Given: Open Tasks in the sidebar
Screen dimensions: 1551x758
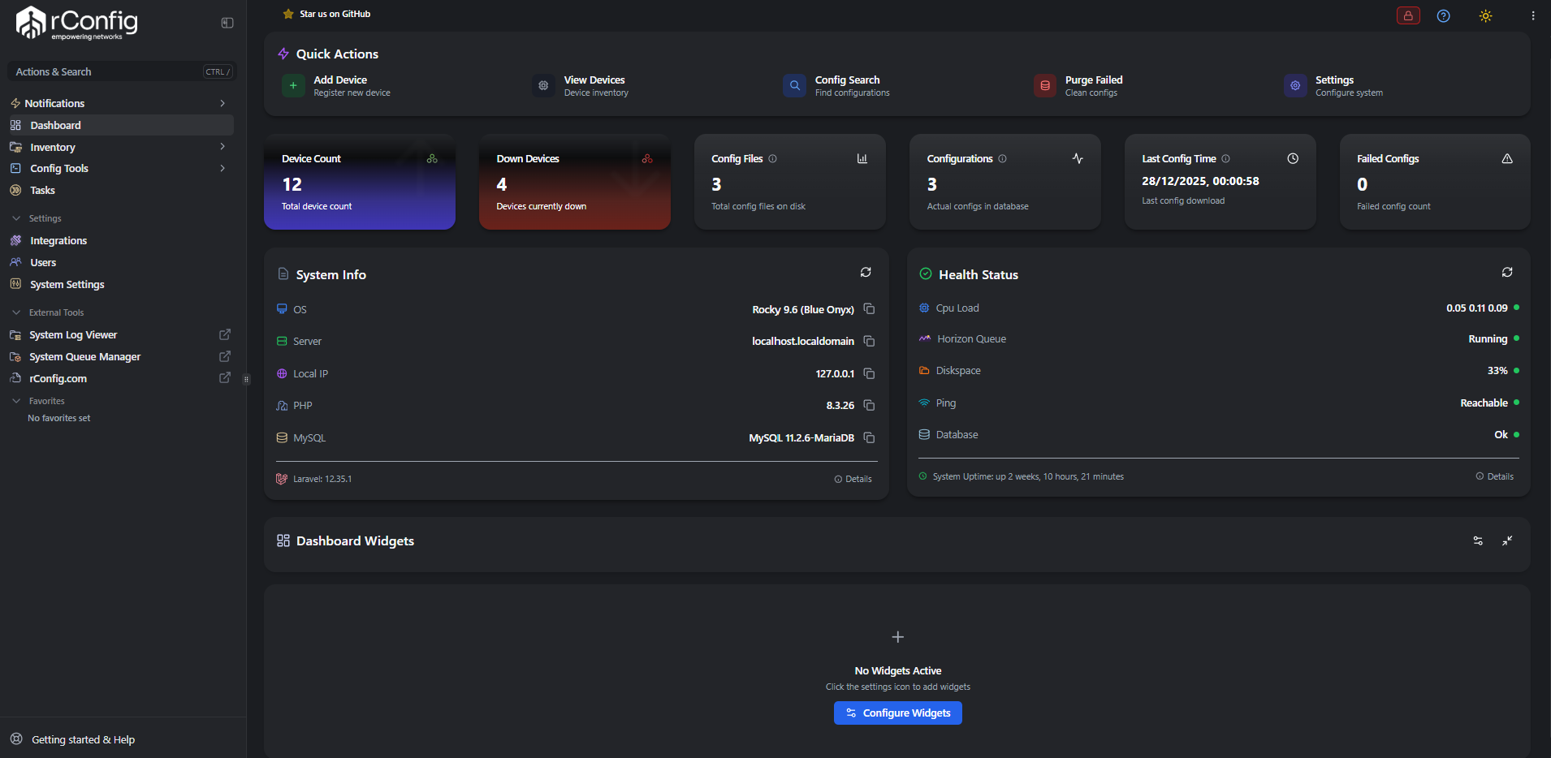Looking at the screenshot, I should (120, 190).
